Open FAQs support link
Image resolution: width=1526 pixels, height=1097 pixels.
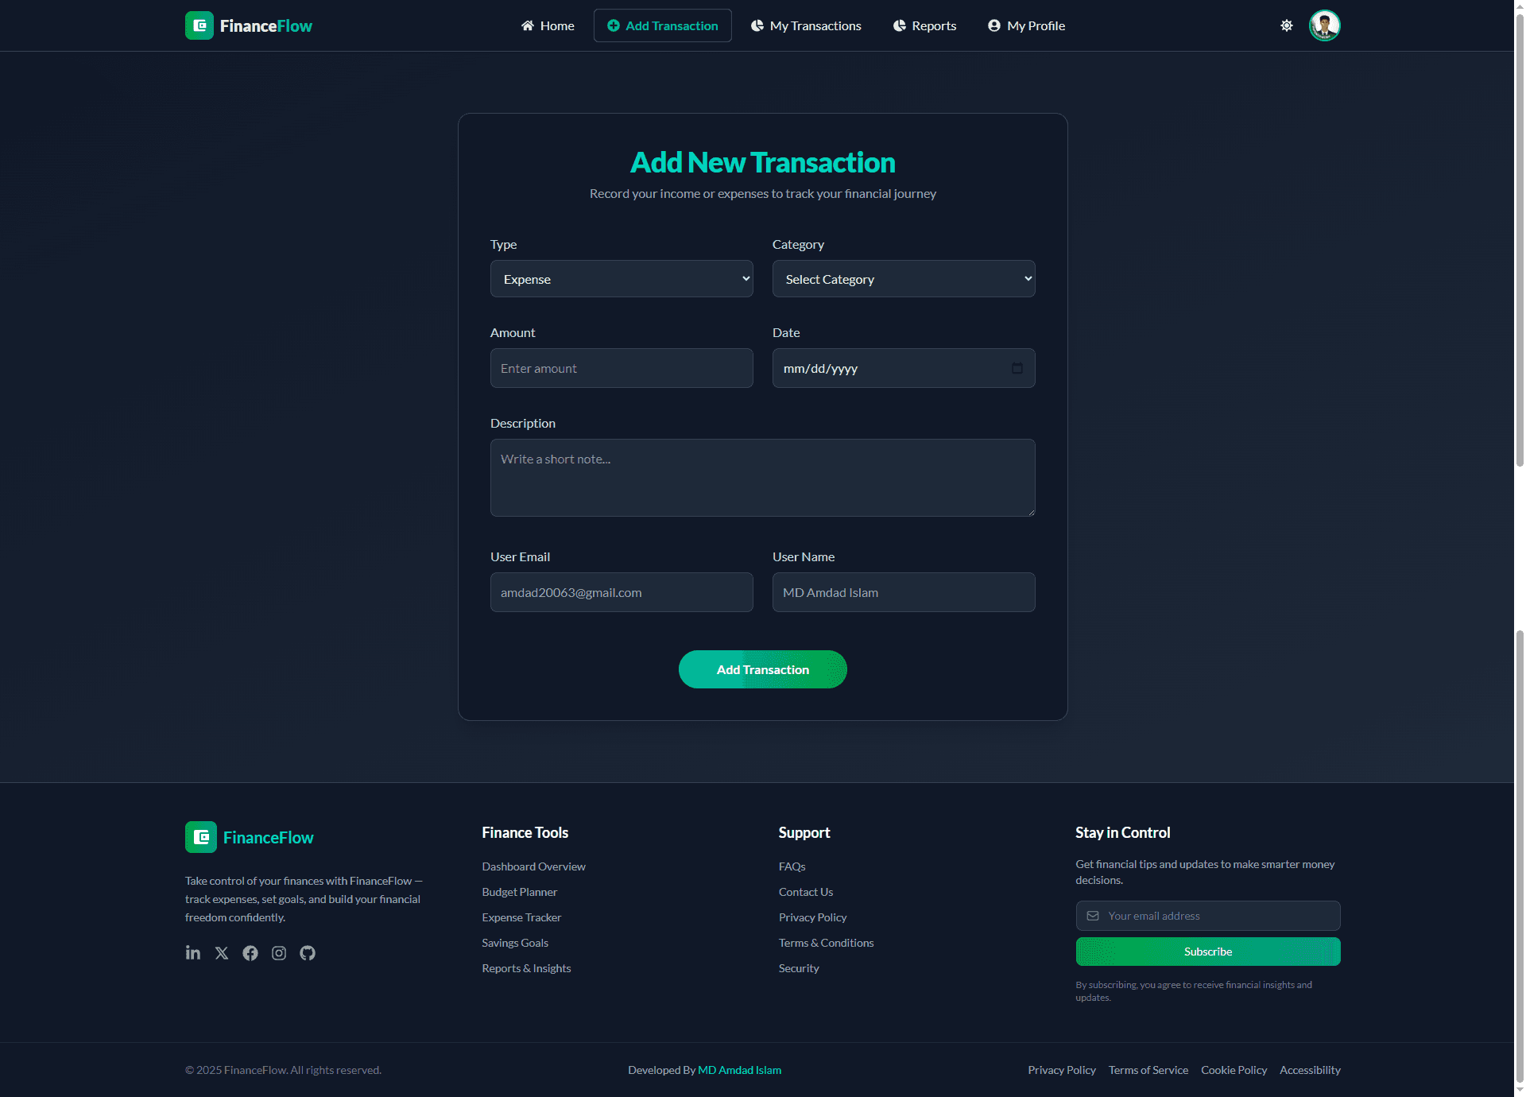(792, 866)
